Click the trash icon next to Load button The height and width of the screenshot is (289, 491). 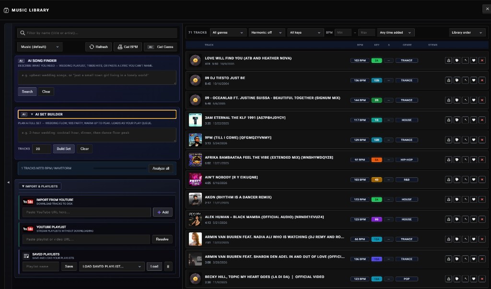pyautogui.click(x=168, y=266)
